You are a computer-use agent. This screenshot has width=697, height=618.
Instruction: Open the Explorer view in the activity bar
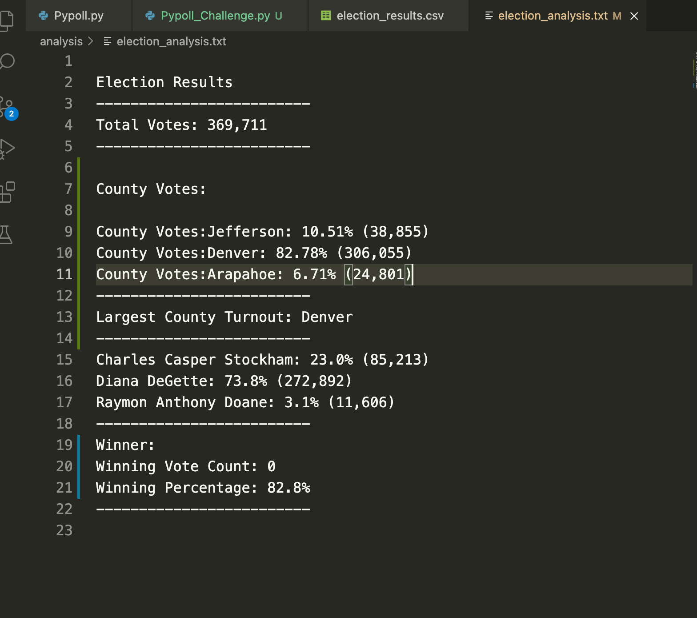tap(6, 20)
